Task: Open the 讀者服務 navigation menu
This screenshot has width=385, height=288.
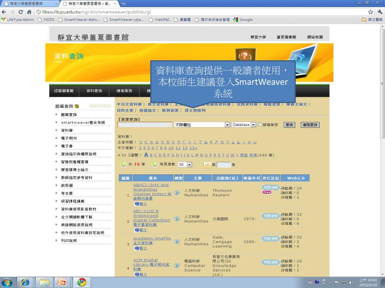Action: point(124,91)
